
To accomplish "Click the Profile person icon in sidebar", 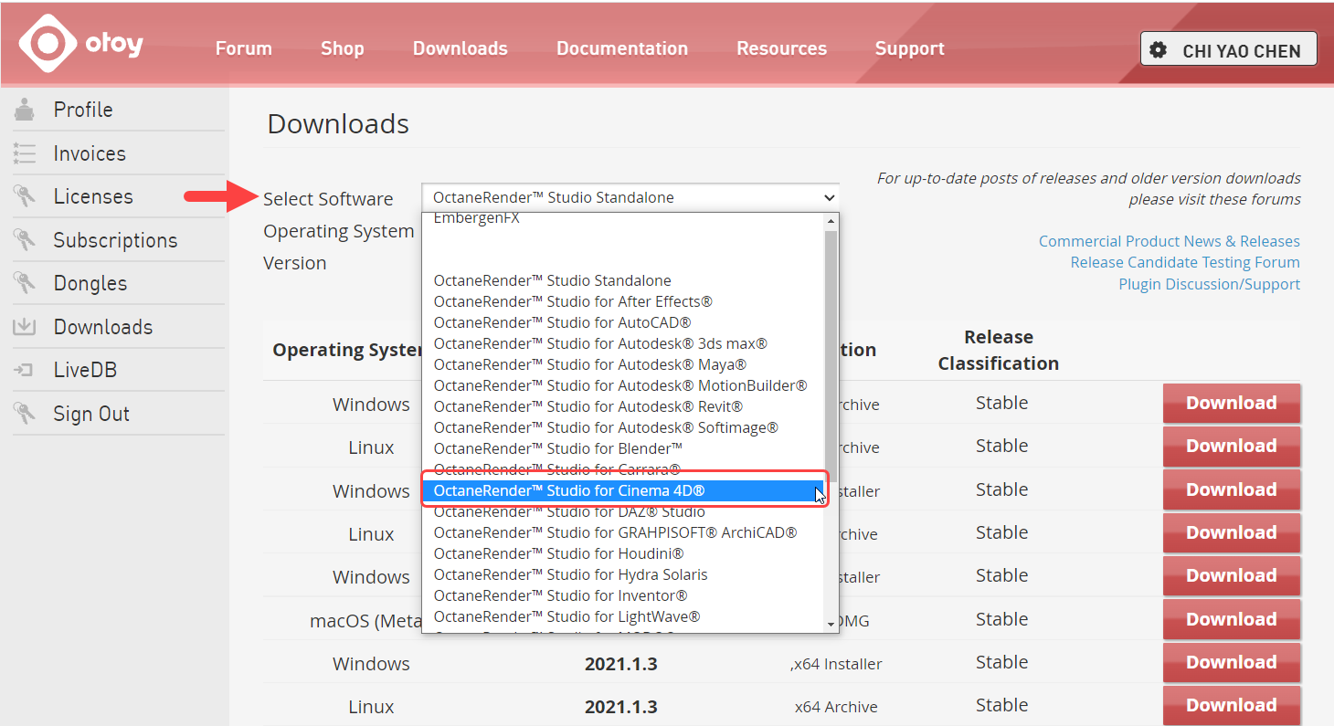I will click(x=25, y=110).
